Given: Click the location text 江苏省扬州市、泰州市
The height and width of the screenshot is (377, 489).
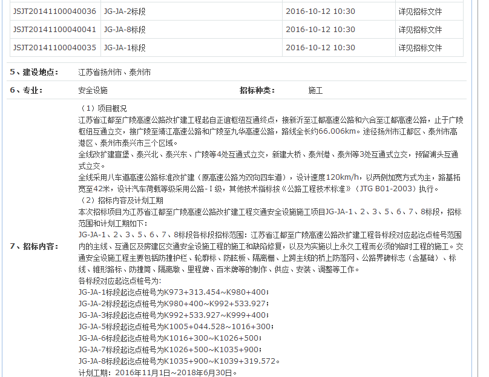Looking at the screenshot, I should point(114,73).
